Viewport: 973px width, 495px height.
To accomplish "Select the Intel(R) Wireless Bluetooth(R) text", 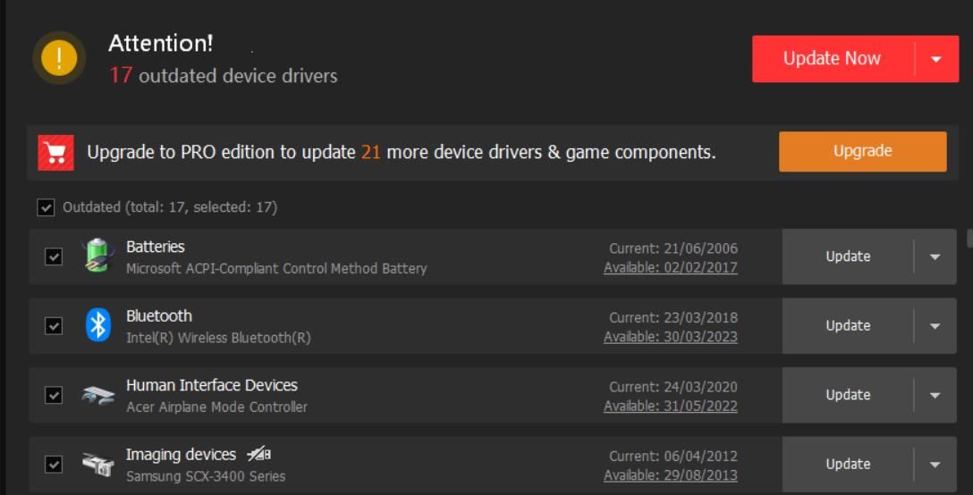I will coord(218,338).
